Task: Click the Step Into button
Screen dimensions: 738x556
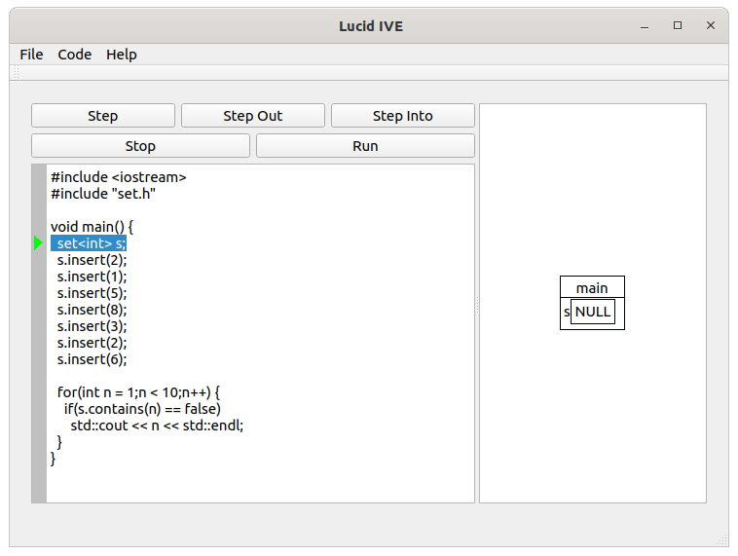Action: (403, 116)
